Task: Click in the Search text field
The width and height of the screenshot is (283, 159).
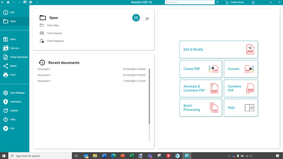Action: click(190, 2)
